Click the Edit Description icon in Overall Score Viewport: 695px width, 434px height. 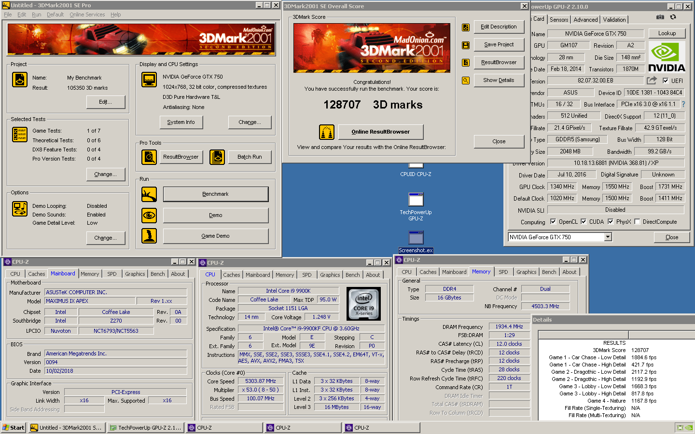(x=466, y=27)
